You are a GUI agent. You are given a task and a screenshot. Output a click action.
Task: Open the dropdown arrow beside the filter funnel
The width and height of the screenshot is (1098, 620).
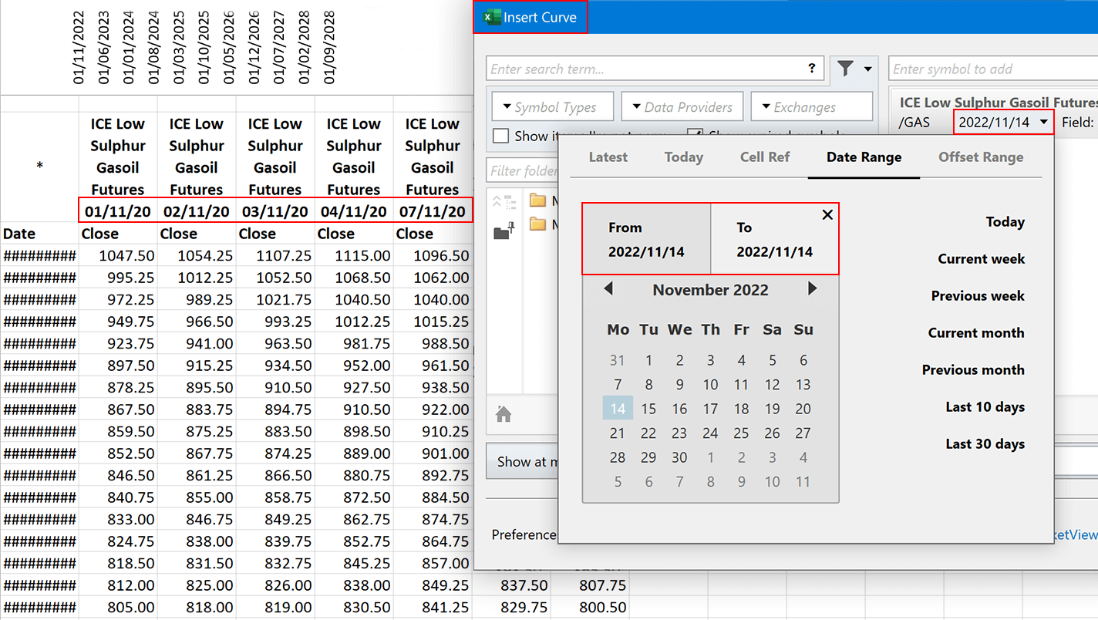tap(868, 69)
